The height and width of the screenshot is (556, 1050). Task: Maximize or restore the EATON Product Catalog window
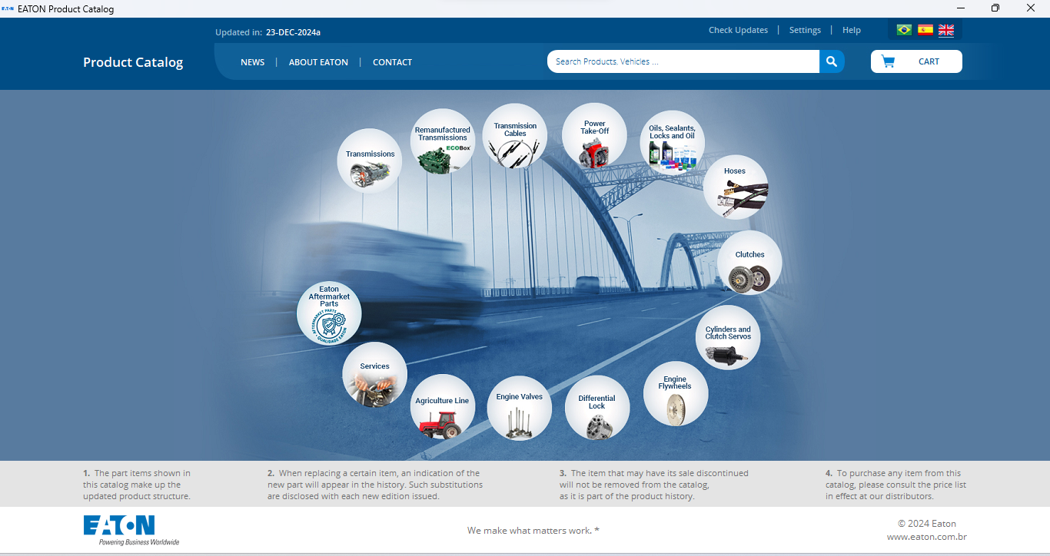coord(995,8)
